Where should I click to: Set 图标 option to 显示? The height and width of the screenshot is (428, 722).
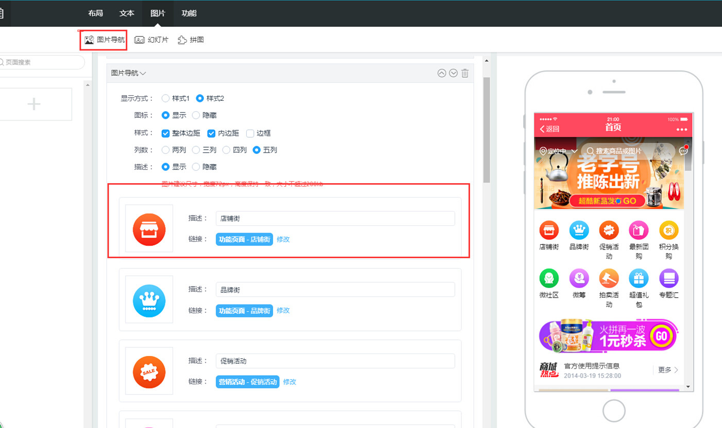pyautogui.click(x=174, y=115)
